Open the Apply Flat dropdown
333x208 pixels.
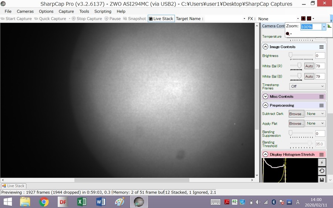315,123
